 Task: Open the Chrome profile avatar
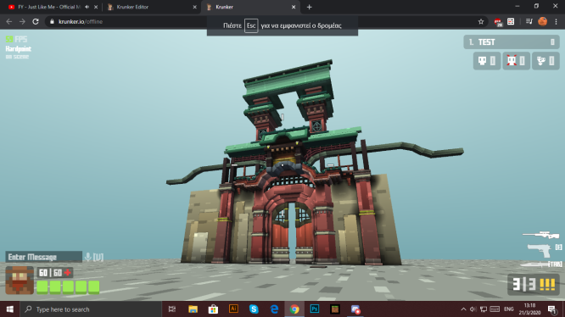(543, 21)
